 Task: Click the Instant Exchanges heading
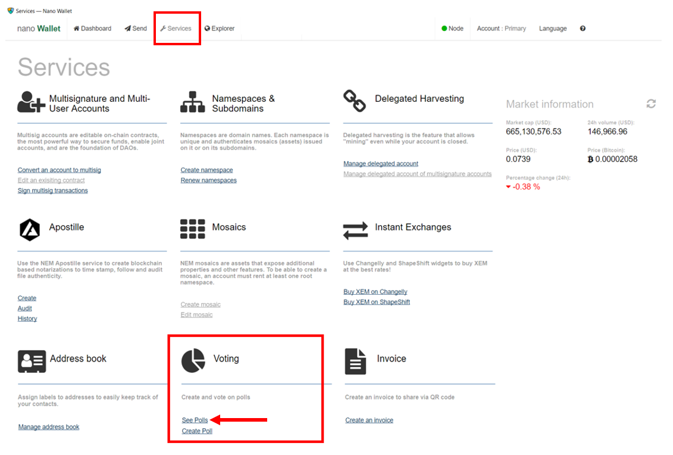(x=413, y=227)
